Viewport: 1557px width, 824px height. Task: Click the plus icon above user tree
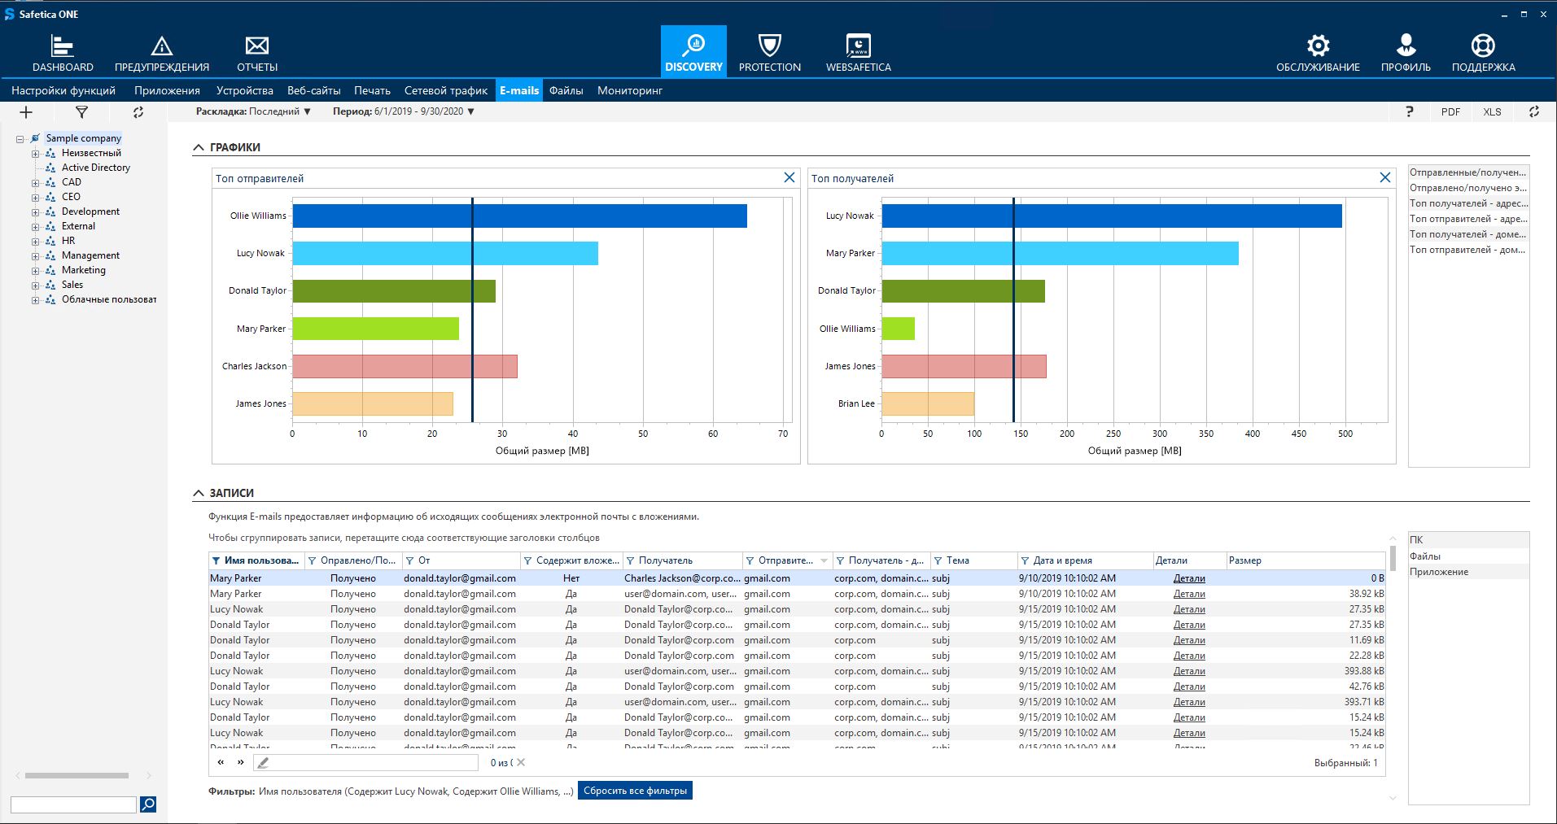(26, 112)
